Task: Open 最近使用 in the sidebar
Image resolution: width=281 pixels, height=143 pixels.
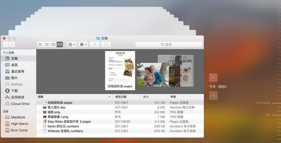Action: [x=18, y=71]
